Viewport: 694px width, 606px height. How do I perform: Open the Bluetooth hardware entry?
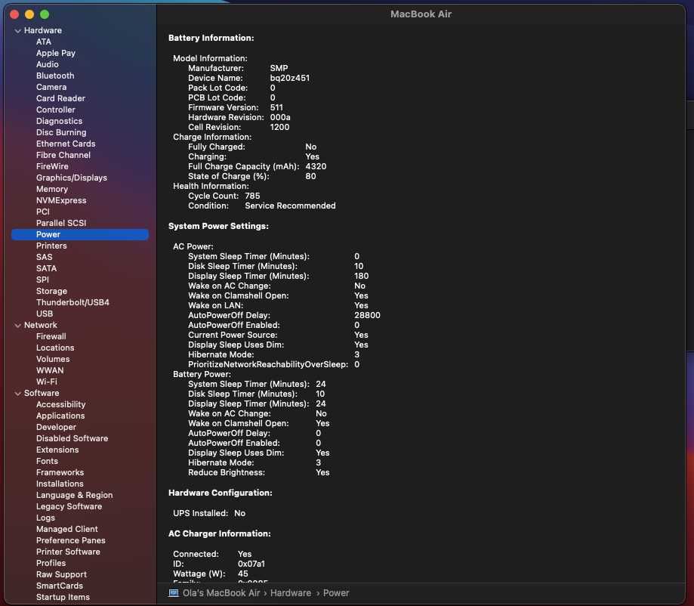[55, 76]
